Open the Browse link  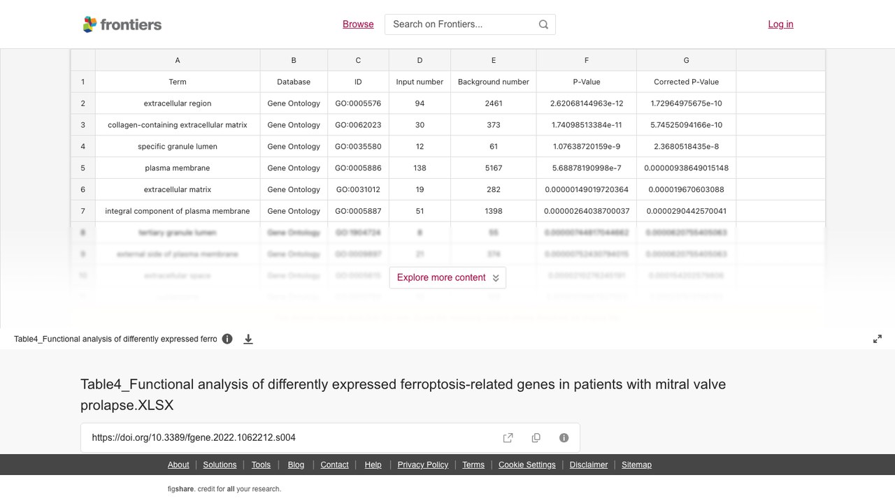[358, 24]
